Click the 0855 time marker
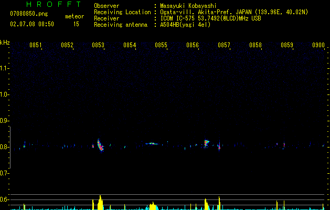This screenshot has height=210, width=330. point(161,45)
